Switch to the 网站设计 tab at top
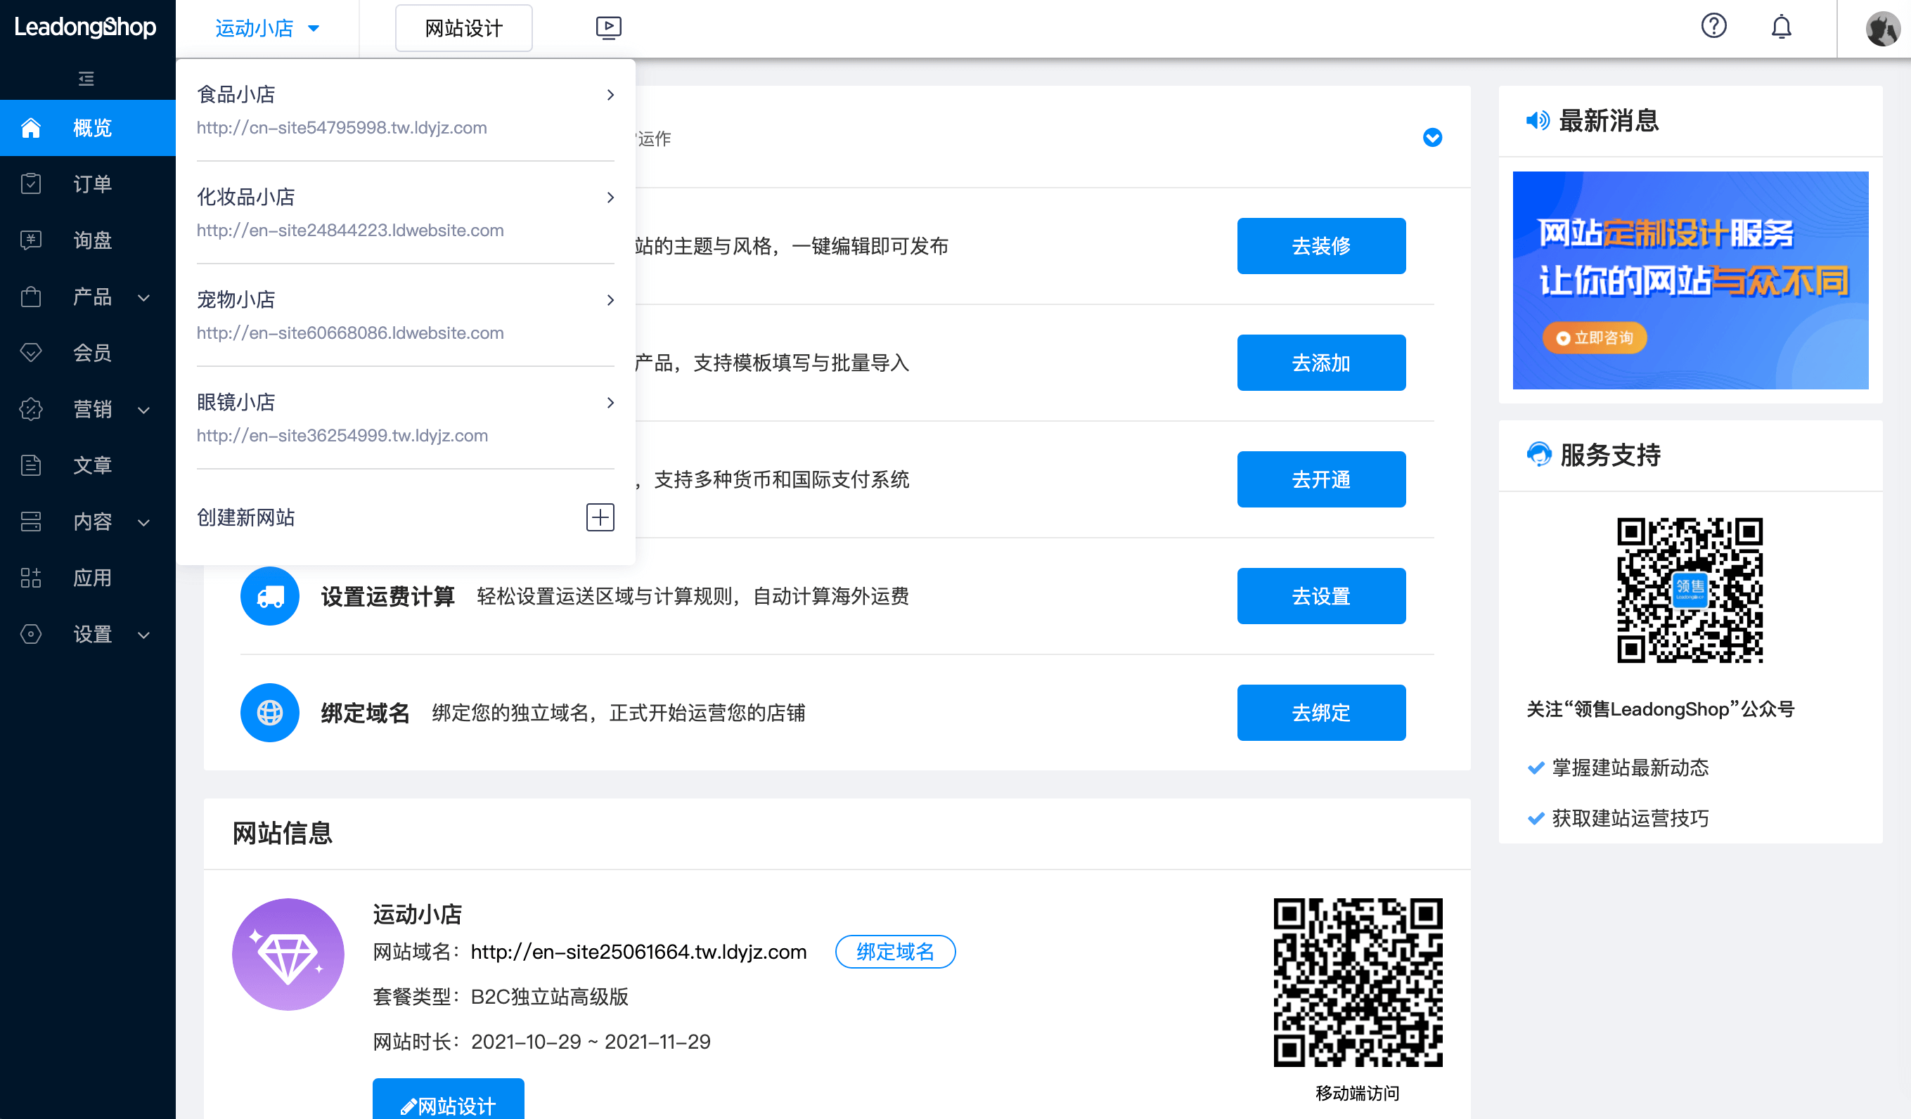 463,27
